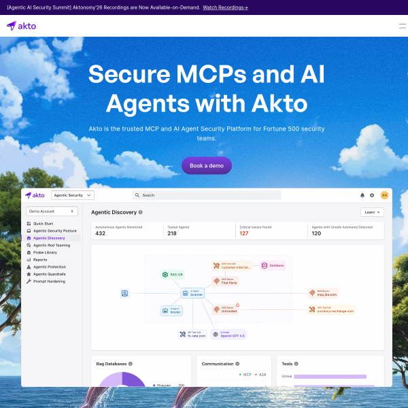Viewport: 408px width, 408px height.
Task: Click the warning triangle on the Untrusted node
Action: click(x=237, y=305)
